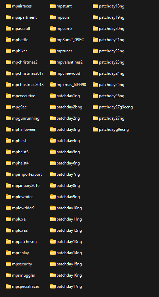Viewport: 159px width, 297px height.
Task: Select the patchday10ng folder label
Action: click(69, 208)
